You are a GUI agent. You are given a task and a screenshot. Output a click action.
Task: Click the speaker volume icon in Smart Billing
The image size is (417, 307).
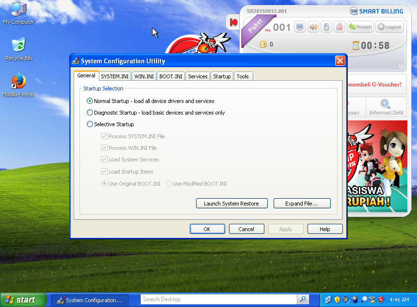313,27
